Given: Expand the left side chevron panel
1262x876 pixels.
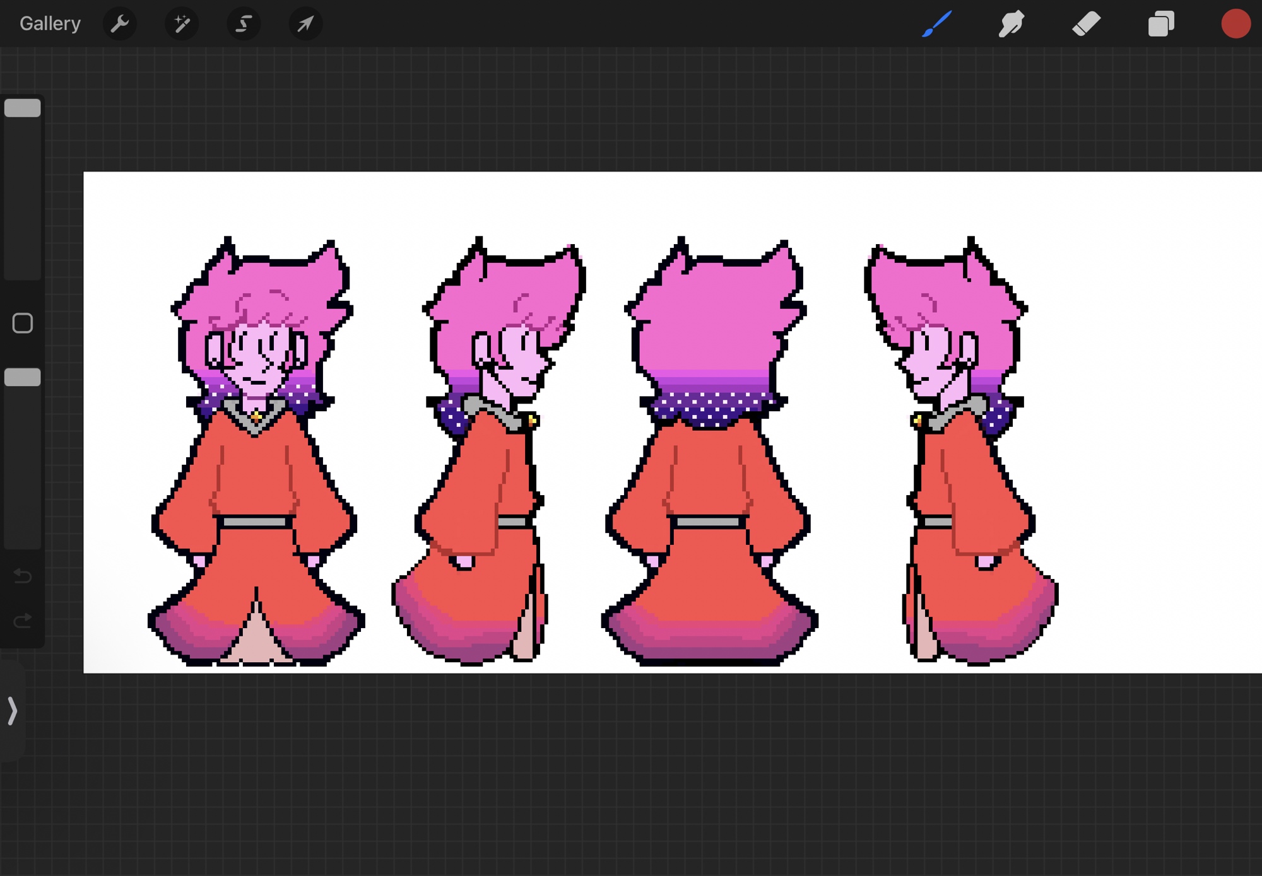Looking at the screenshot, I should pos(12,711).
